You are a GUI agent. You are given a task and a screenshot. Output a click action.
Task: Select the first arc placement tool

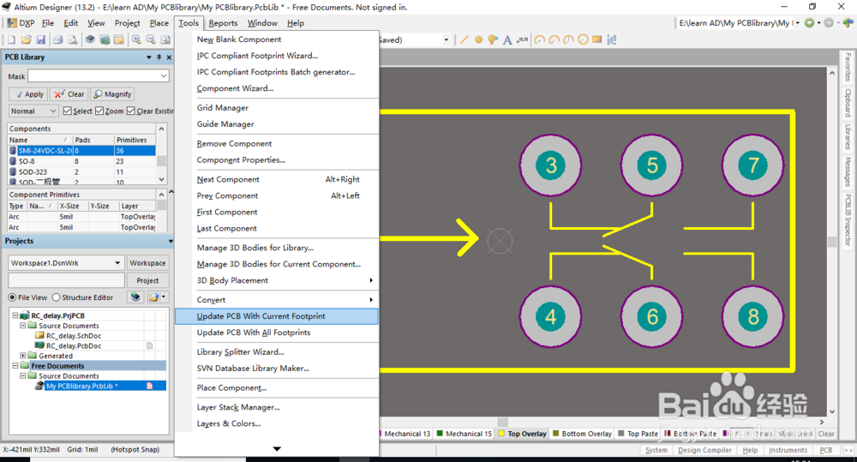[540, 39]
